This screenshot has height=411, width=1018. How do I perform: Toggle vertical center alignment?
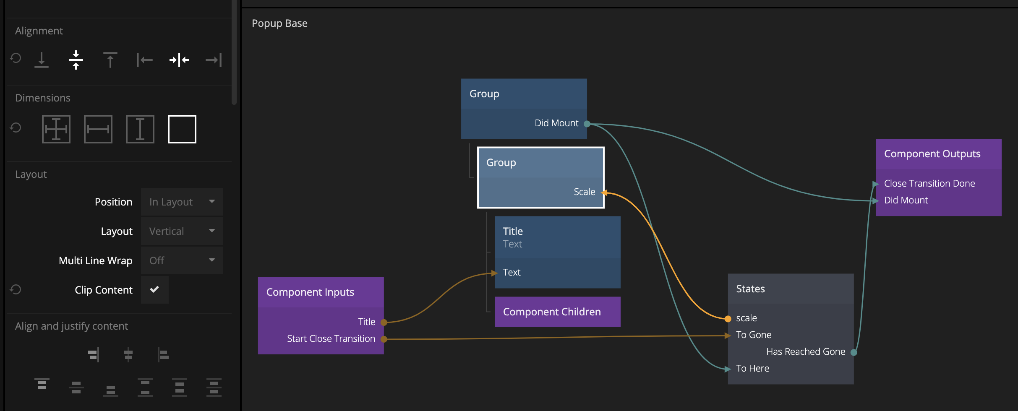76,60
